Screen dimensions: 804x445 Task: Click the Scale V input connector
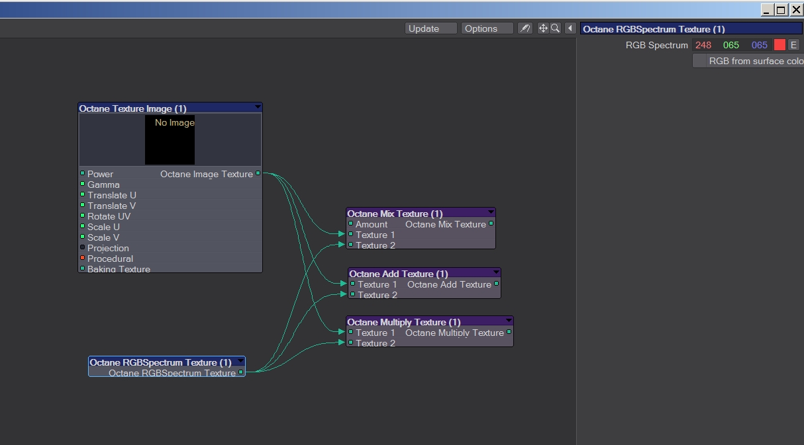click(82, 237)
